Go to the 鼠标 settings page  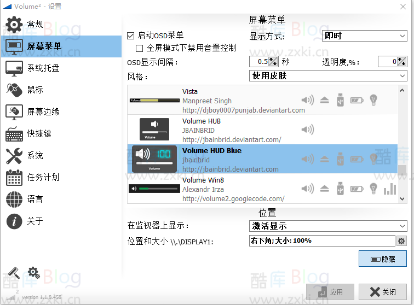pos(61,90)
